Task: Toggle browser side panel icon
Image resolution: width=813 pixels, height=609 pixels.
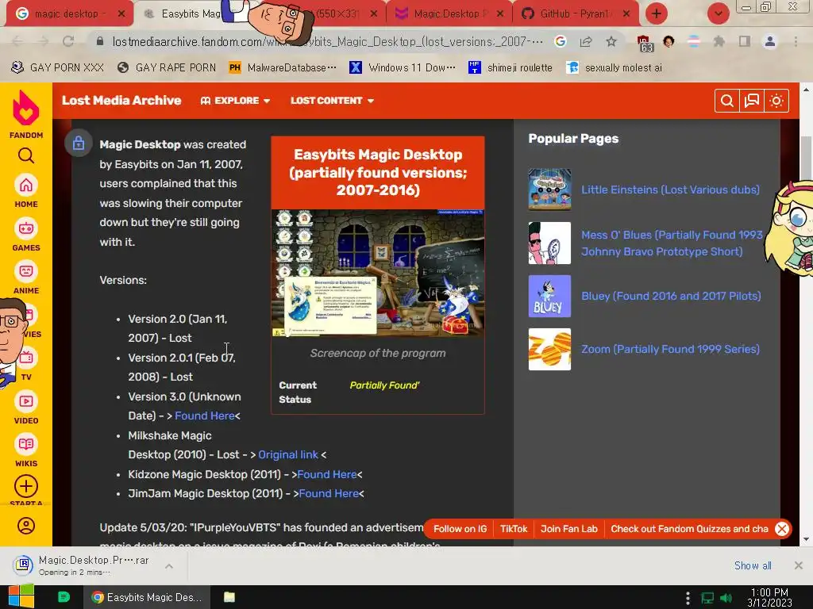Action: pyautogui.click(x=745, y=41)
